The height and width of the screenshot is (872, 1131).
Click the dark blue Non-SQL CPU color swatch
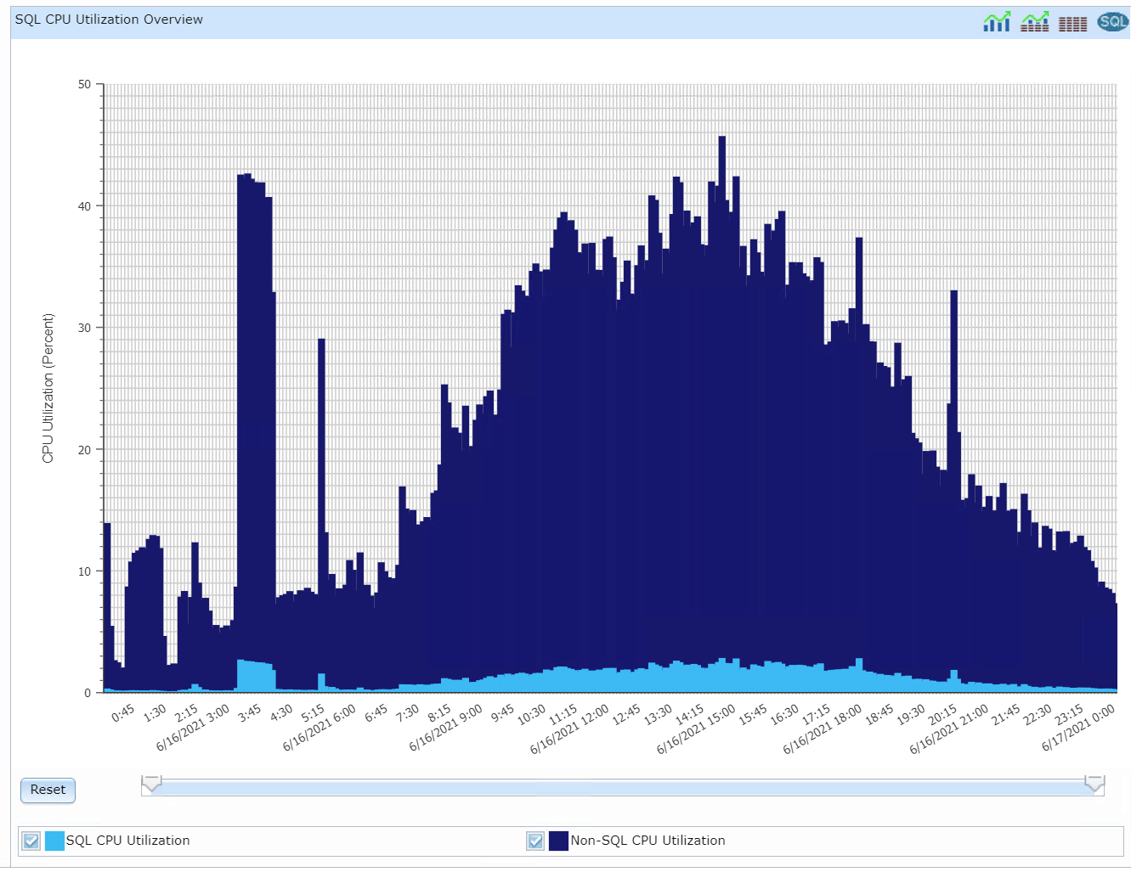[558, 841]
